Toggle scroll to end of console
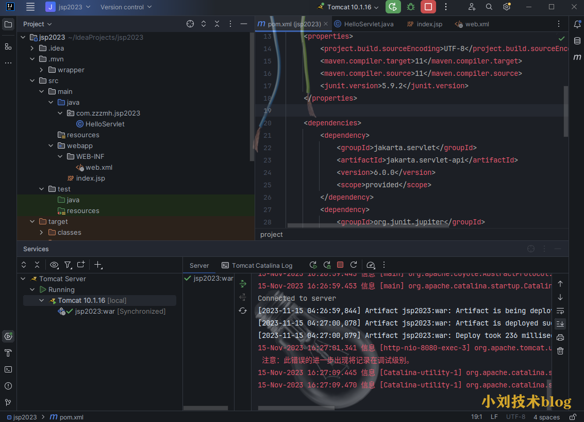The image size is (584, 422). tap(560, 324)
